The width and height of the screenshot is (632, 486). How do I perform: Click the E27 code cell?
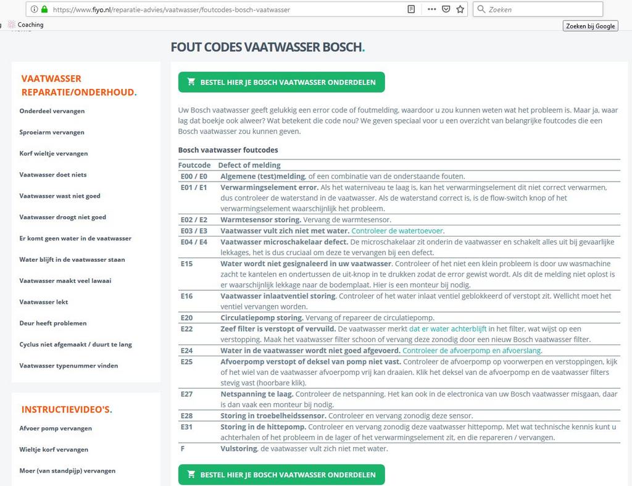point(186,394)
